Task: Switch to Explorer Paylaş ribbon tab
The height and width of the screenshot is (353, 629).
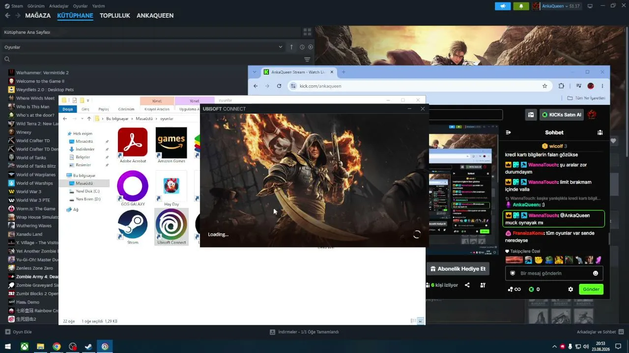Action: pos(104,109)
